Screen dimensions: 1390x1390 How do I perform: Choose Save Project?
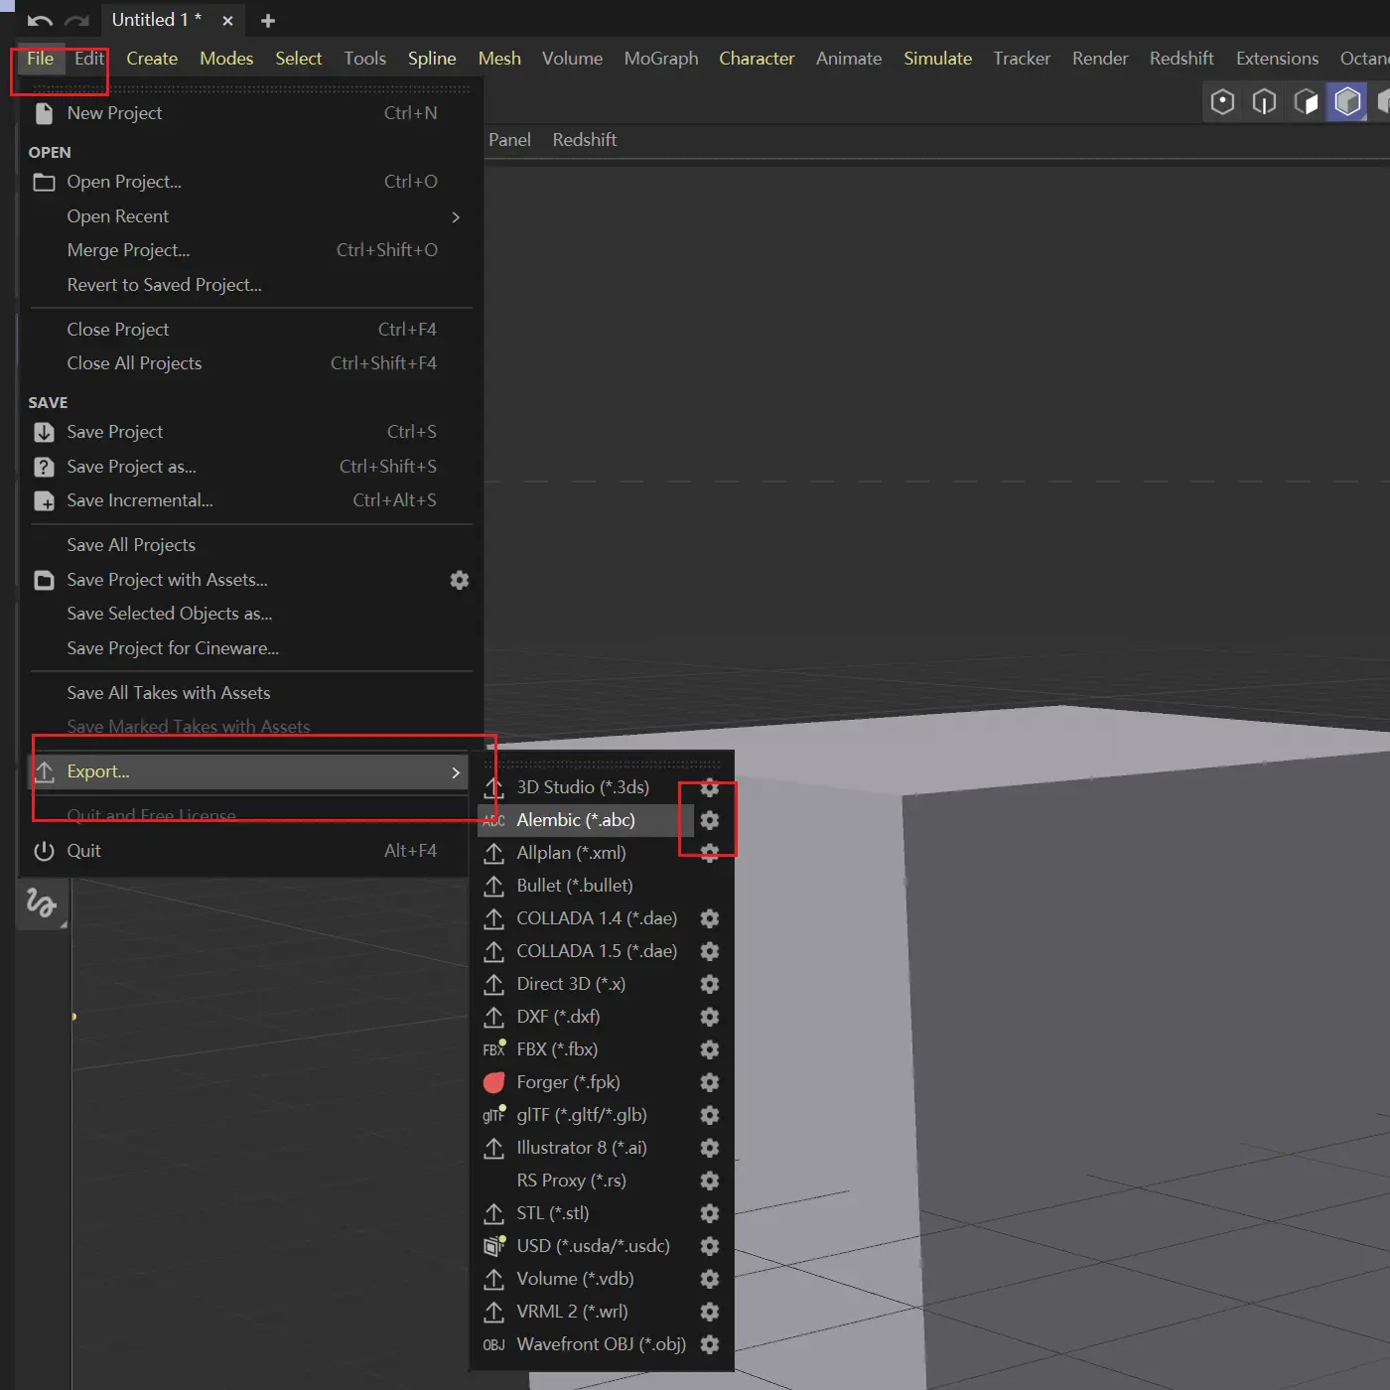point(245,432)
